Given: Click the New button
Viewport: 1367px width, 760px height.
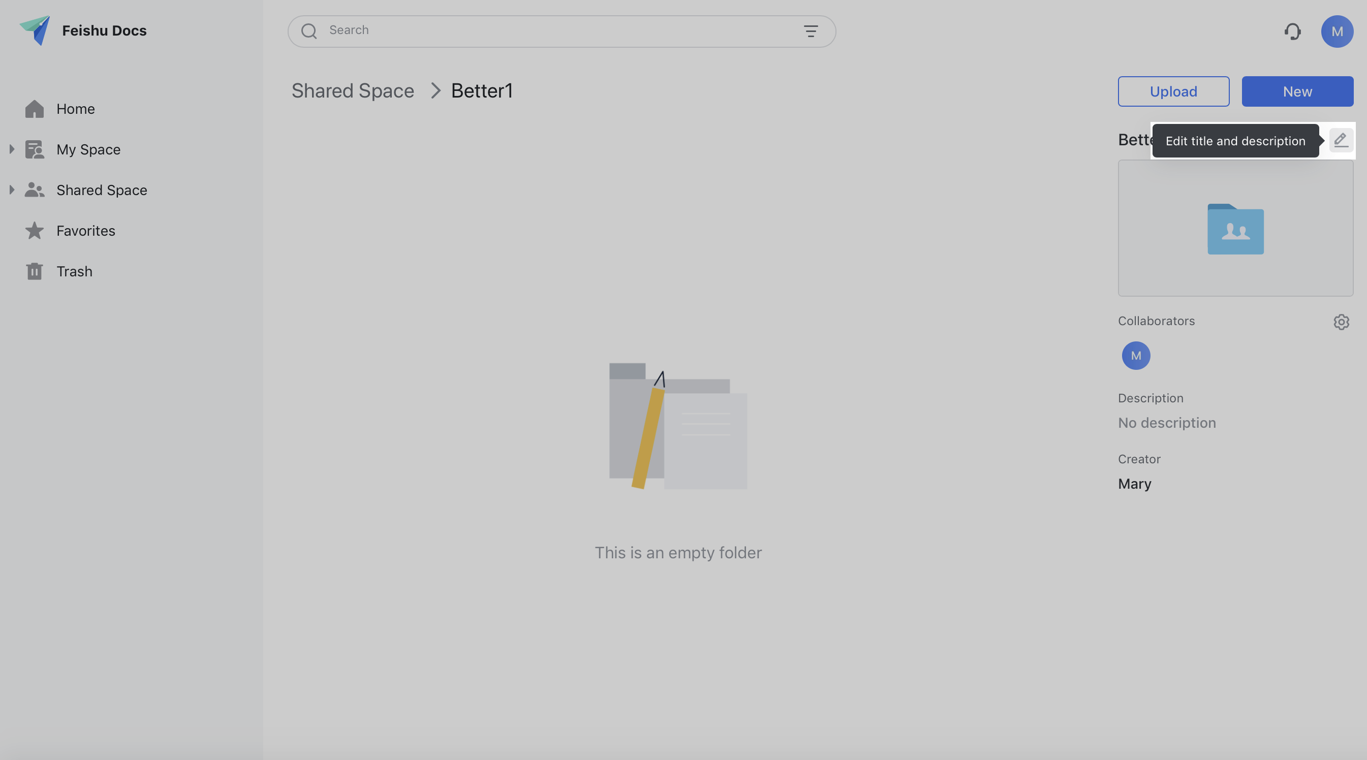Looking at the screenshot, I should click(x=1297, y=91).
